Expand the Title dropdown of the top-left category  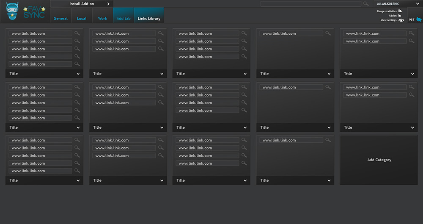78,74
